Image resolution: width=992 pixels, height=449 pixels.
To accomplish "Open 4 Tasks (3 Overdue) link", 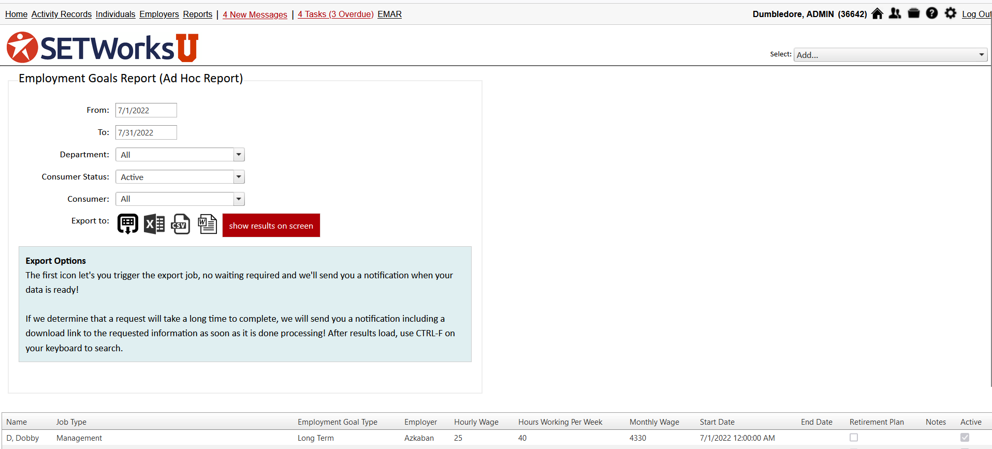I will 335,14.
